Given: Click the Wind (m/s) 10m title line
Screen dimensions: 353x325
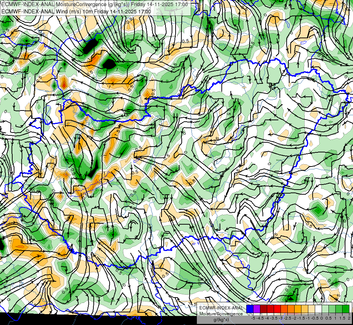Looking at the screenshot, I should click(x=76, y=11).
